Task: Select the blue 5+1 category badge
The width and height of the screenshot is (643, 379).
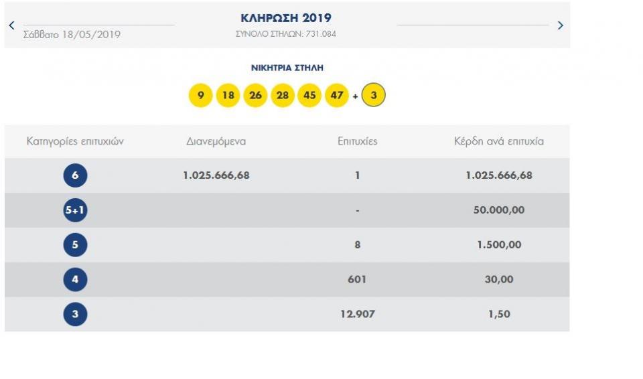Action: click(x=75, y=210)
